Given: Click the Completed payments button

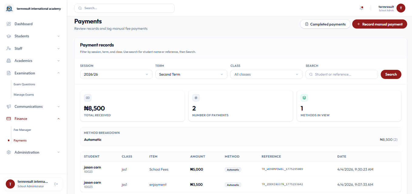Looking at the screenshot, I should (325, 24).
